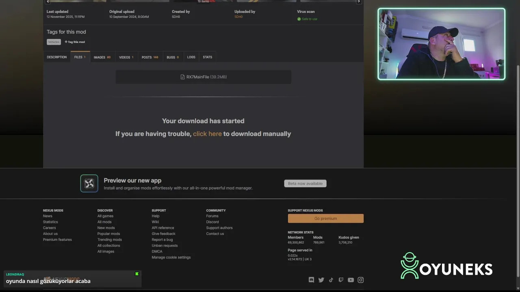Open the Trending mods link

(110, 240)
